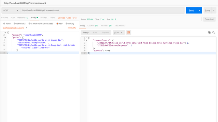Choose the x-www-form-urlencoded radio option
The image size is (218, 122).
coord(30,24)
